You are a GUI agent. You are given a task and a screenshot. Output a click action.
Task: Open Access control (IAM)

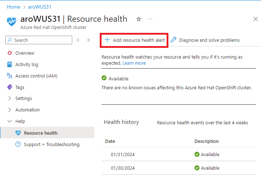[x=36, y=76]
